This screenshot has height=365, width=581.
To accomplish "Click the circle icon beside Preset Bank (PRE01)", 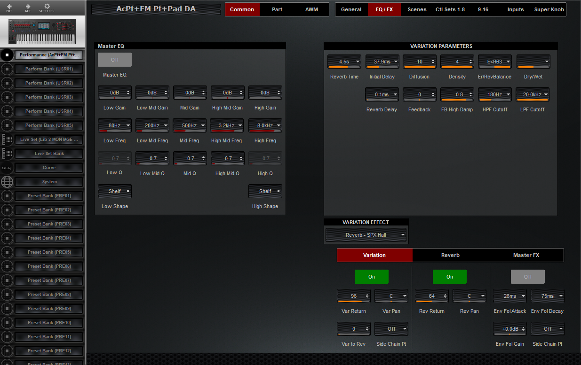I will click(x=7, y=196).
